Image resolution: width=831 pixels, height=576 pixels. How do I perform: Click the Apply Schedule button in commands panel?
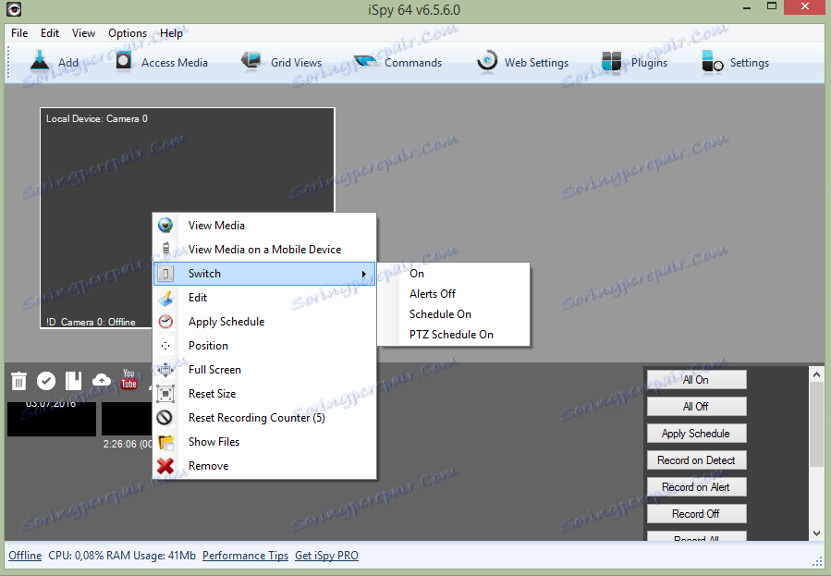coord(696,434)
